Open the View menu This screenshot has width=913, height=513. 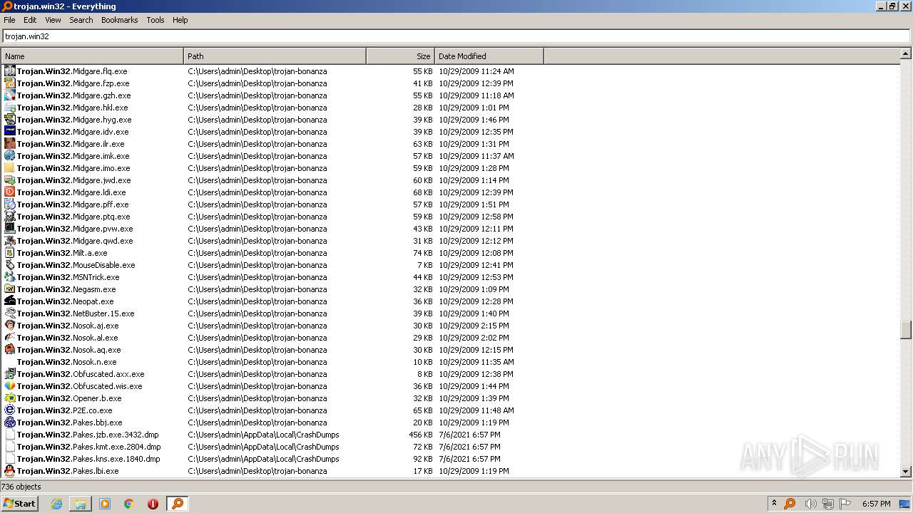[x=53, y=20]
